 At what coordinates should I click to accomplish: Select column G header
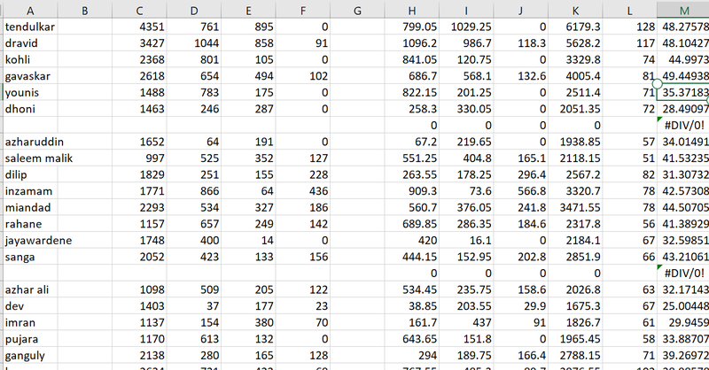[x=357, y=11]
